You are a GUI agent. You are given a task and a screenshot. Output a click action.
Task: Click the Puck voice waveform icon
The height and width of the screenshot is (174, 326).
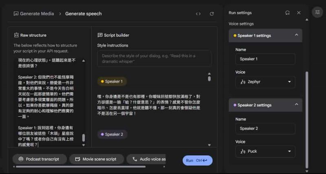click(243, 151)
